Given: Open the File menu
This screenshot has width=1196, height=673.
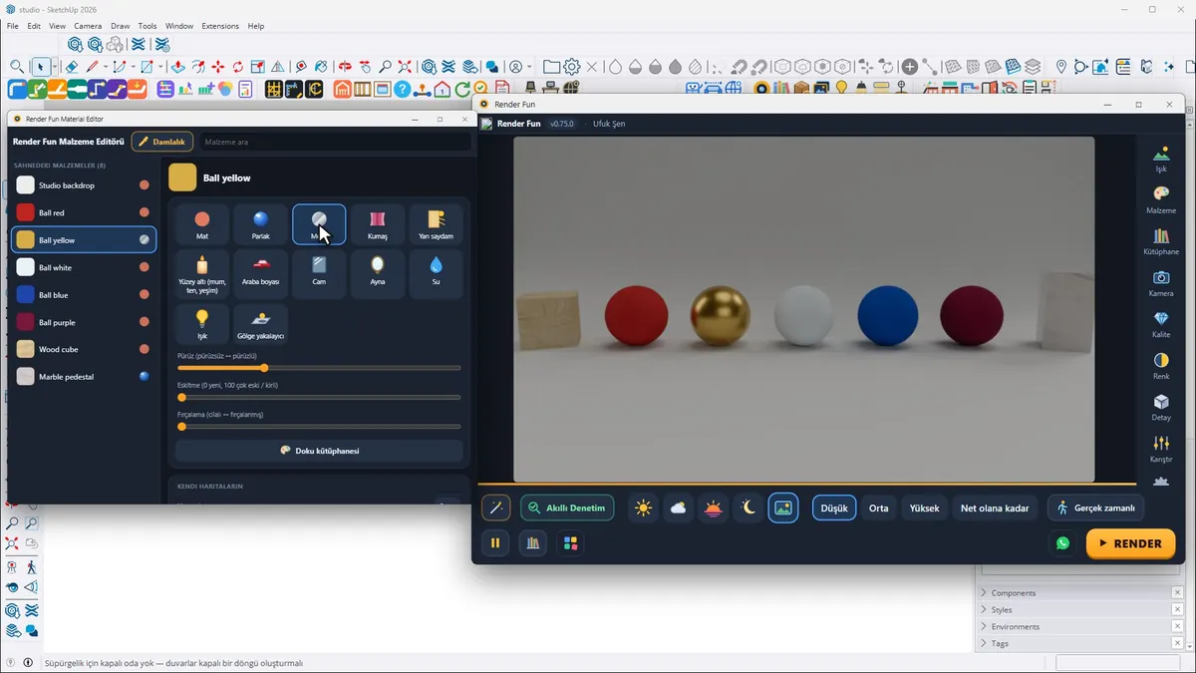Looking at the screenshot, I should (x=13, y=26).
